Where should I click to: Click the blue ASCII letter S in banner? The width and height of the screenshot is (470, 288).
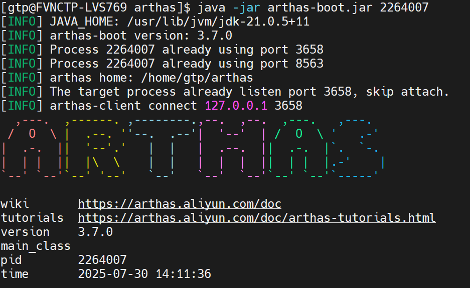click(358, 148)
